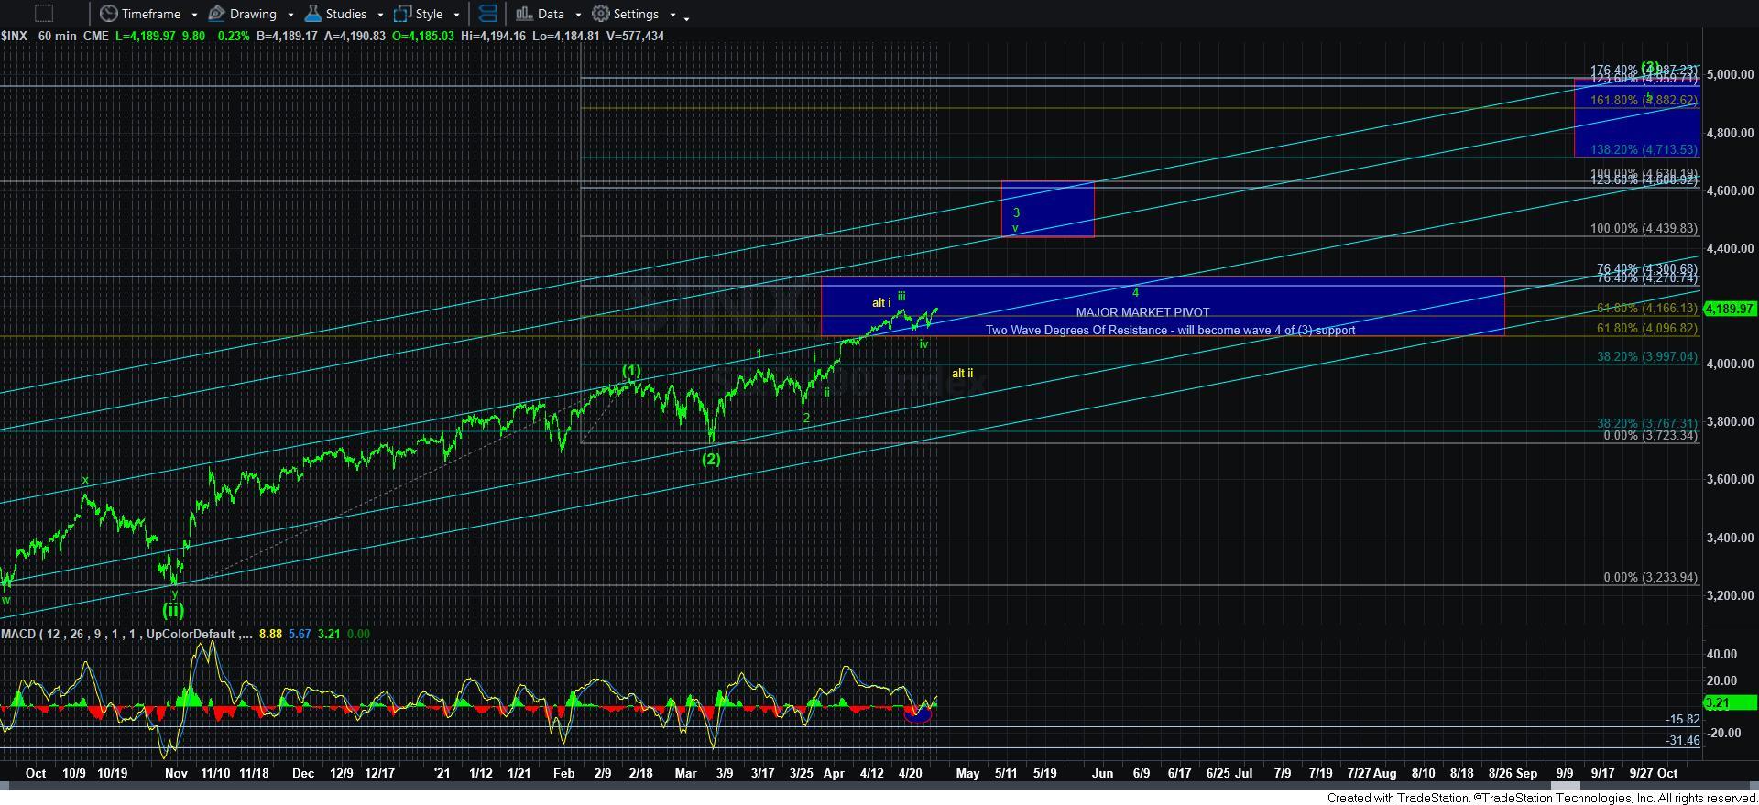Click the dotted selection rectangle toolbar icon

(x=43, y=14)
